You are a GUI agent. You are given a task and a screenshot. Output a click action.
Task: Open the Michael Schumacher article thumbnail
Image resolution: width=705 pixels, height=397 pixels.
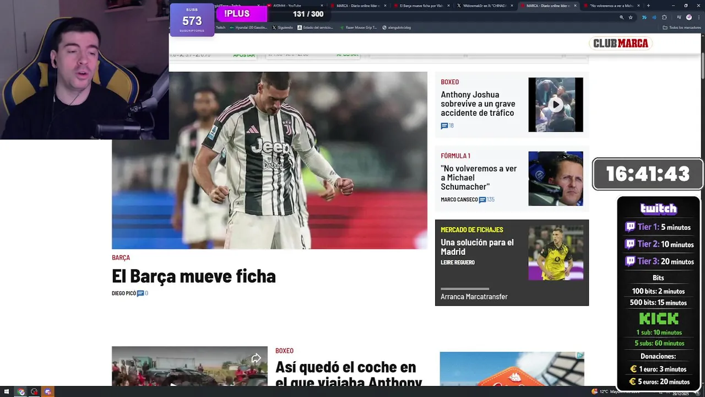[556, 179]
